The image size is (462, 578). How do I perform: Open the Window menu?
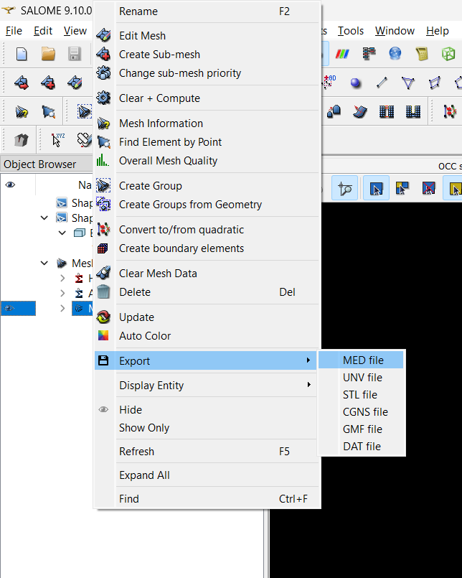click(x=395, y=31)
